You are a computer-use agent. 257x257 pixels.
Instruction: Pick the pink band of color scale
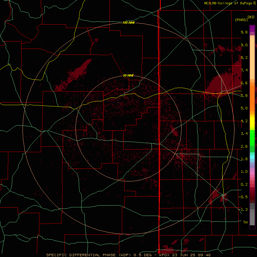point(252,173)
